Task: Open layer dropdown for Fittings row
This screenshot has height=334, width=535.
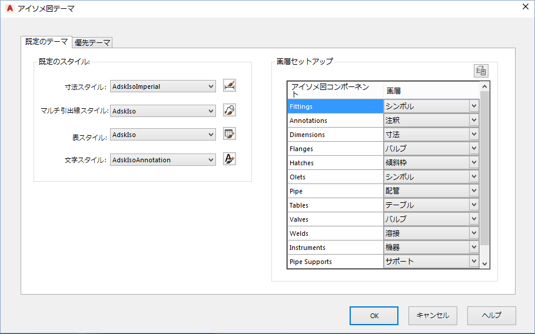Action: pos(474,106)
